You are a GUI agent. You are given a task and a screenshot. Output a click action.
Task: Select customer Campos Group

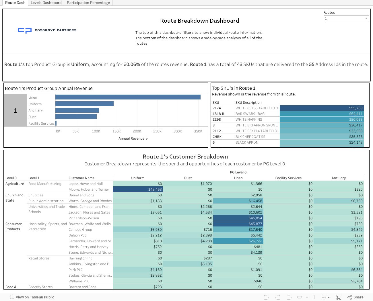coord(80,230)
